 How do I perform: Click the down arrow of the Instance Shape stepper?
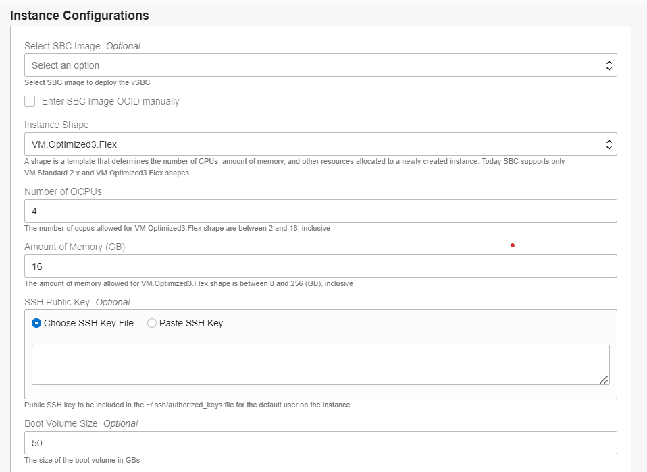pyautogui.click(x=609, y=147)
